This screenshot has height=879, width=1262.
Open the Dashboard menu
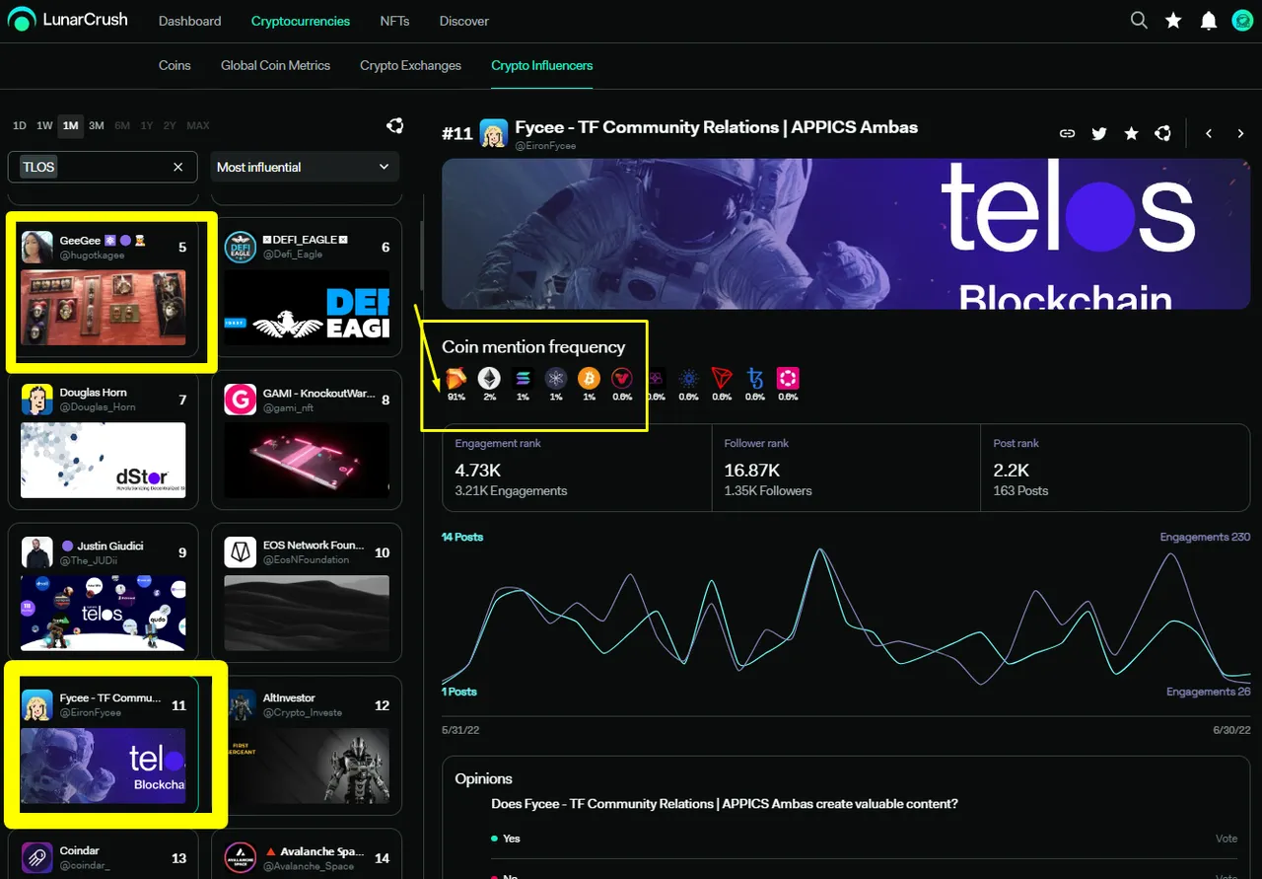coord(189,21)
